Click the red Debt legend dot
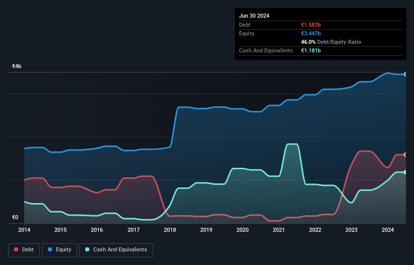 point(16,249)
